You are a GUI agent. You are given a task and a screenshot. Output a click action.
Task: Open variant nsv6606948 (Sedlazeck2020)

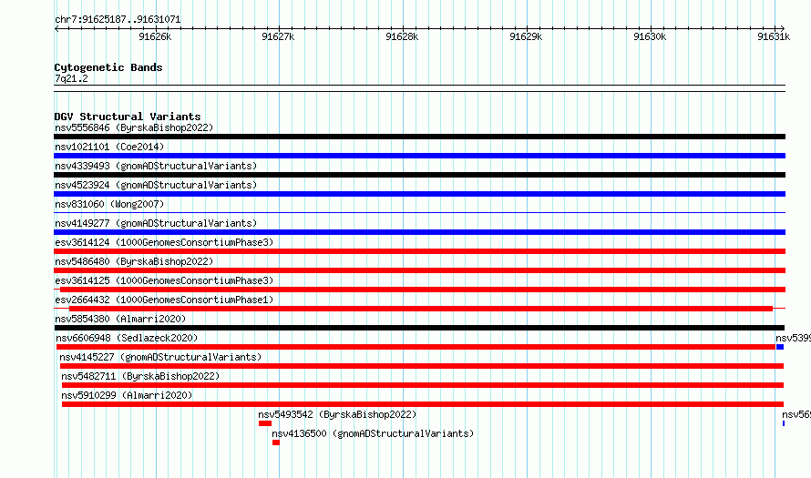point(127,338)
